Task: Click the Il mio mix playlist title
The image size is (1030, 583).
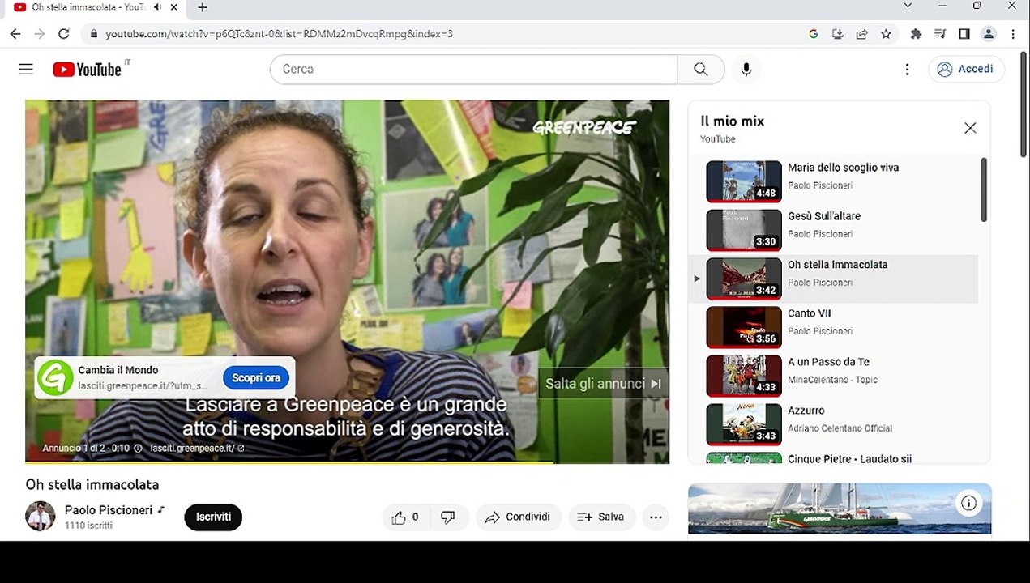Action: 733,121
